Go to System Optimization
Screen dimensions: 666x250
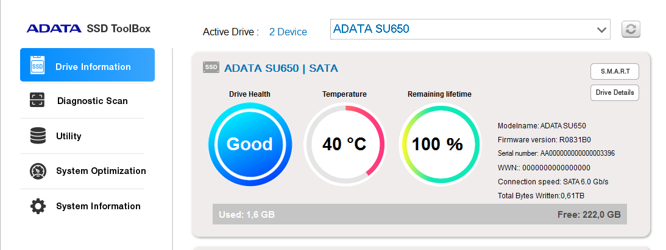point(82,171)
